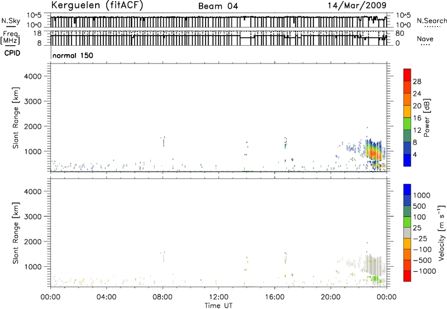
Task: Click the red bottom velocity colorbar swatch
Action: coord(407,276)
